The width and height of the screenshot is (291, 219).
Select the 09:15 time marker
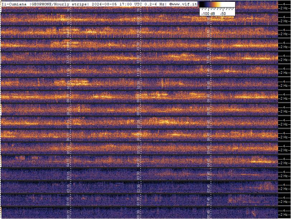coord(68,98)
